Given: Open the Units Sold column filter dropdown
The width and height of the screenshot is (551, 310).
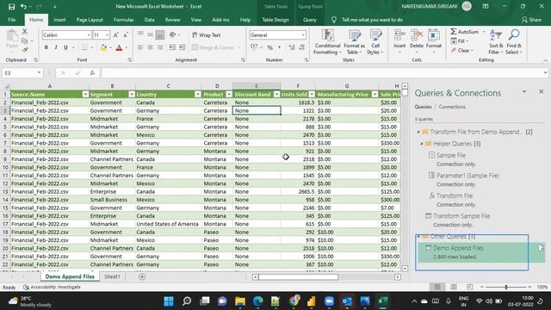Looking at the screenshot, I should point(312,94).
